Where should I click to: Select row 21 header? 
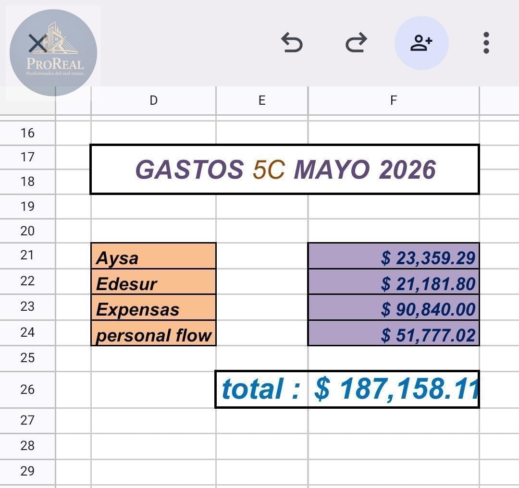tap(27, 256)
